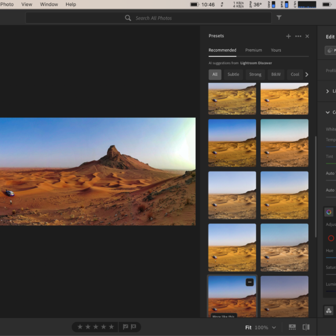This screenshot has width=336, height=336.
Task: Open the Lightroom Discover link
Action: (256, 63)
